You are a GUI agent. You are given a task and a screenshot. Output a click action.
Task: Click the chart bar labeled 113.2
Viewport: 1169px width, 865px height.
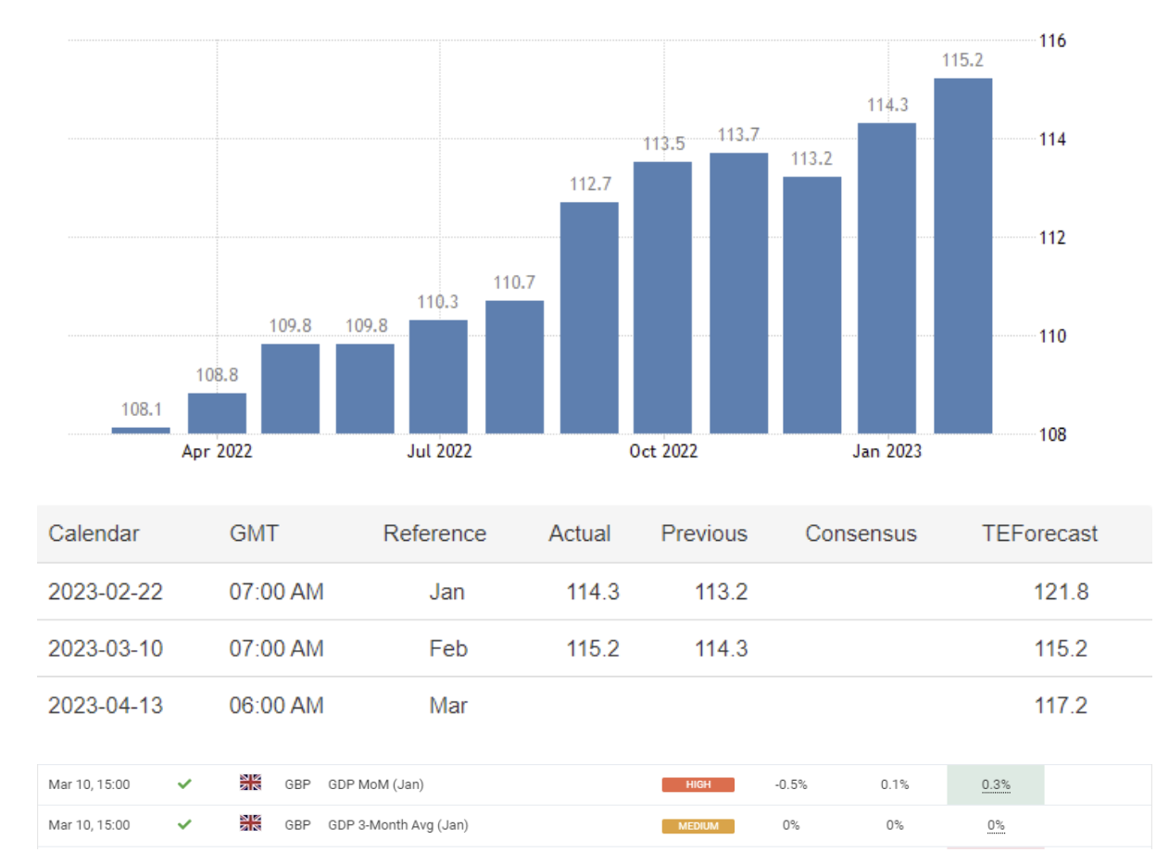click(812, 305)
